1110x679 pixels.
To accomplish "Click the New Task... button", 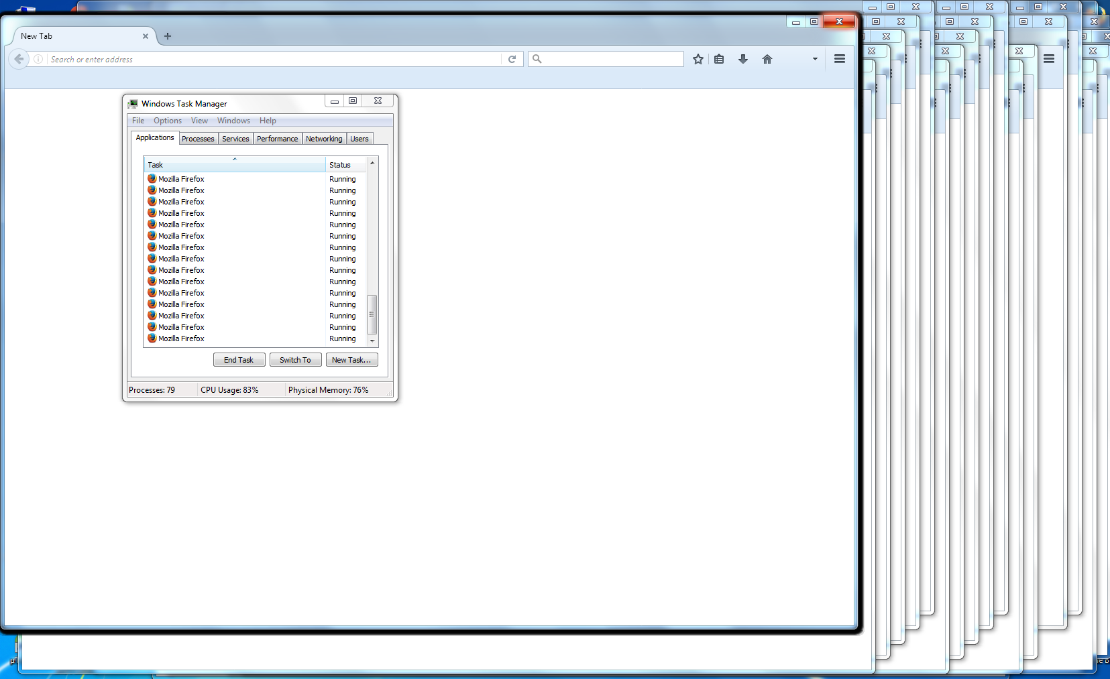I will tap(352, 360).
